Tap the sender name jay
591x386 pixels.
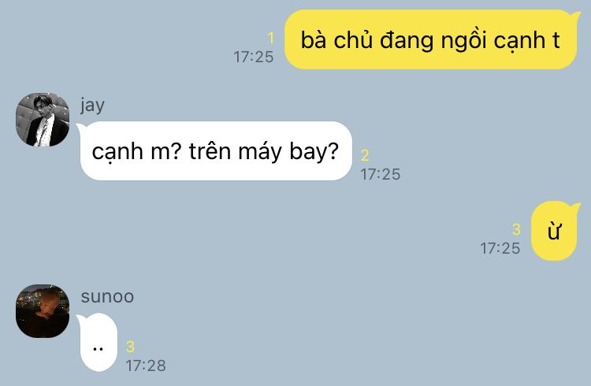(x=92, y=106)
